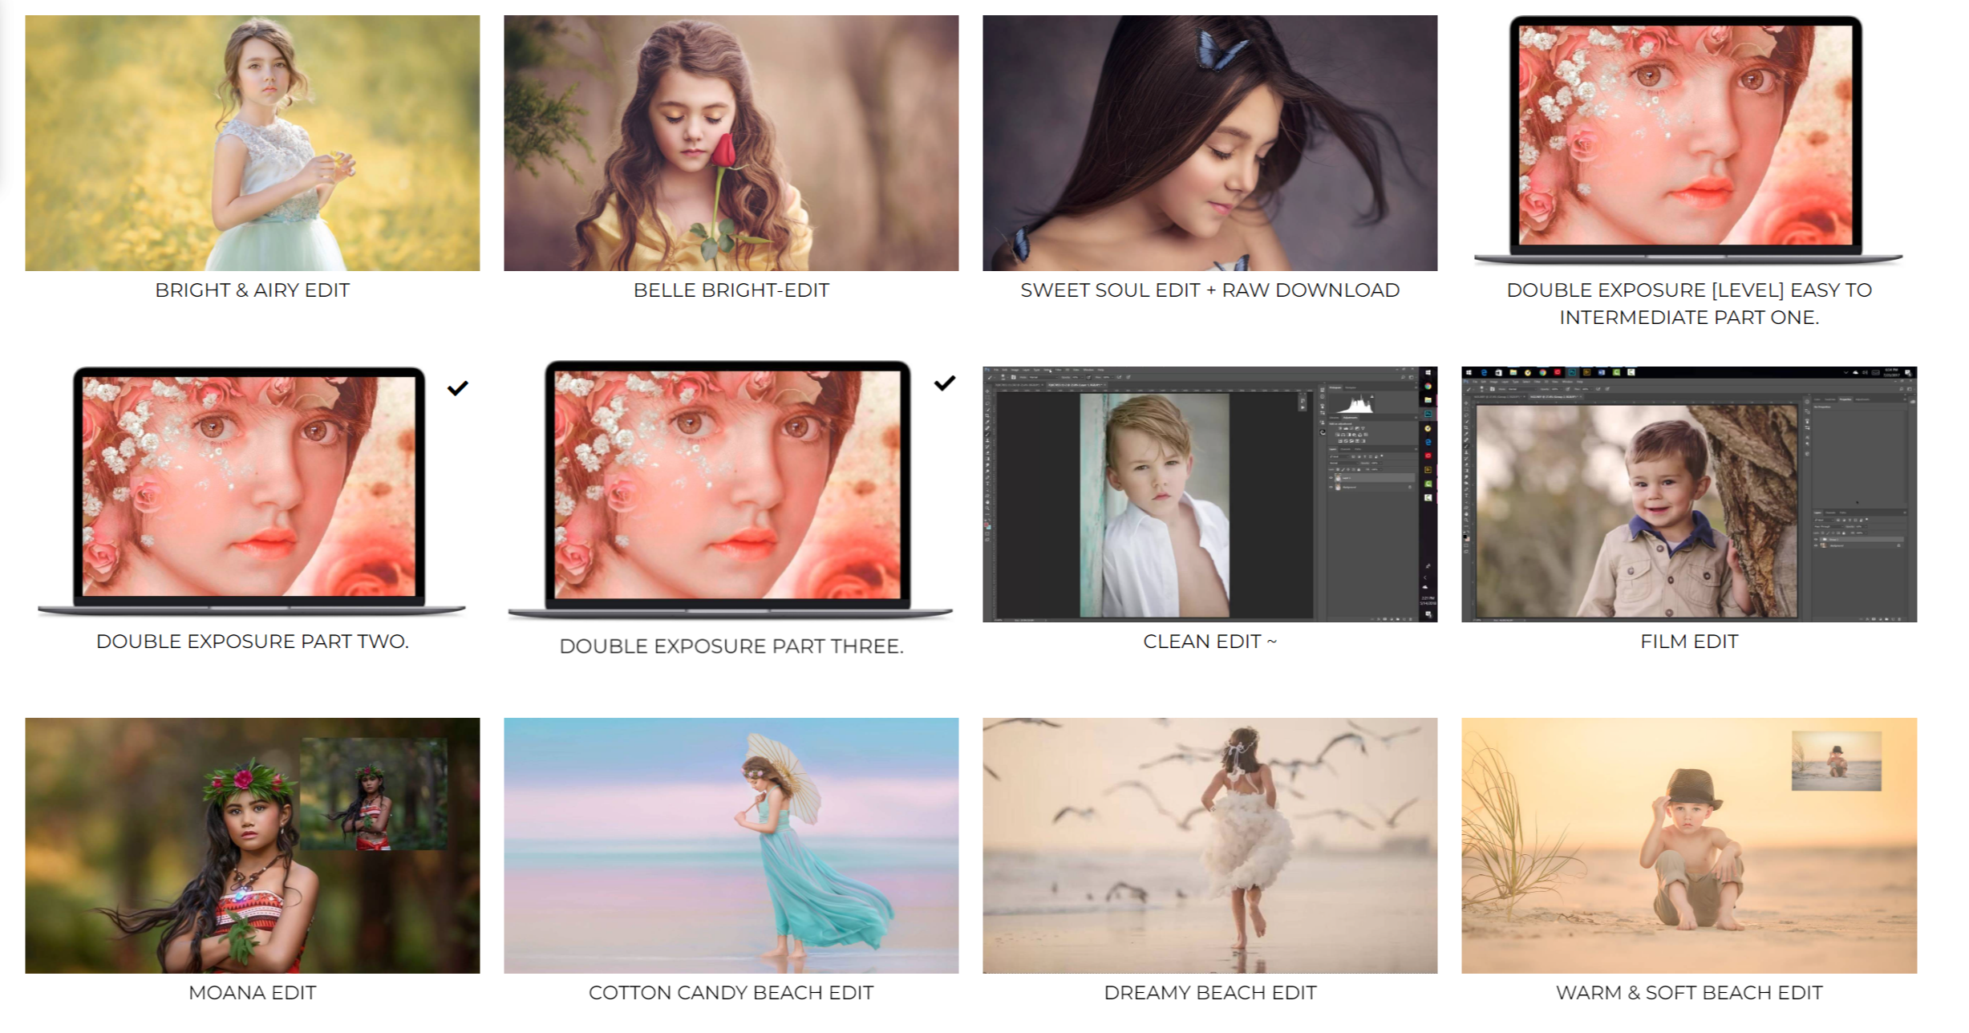Click the BRIGHT & AIRY EDIT title link

coord(253,290)
